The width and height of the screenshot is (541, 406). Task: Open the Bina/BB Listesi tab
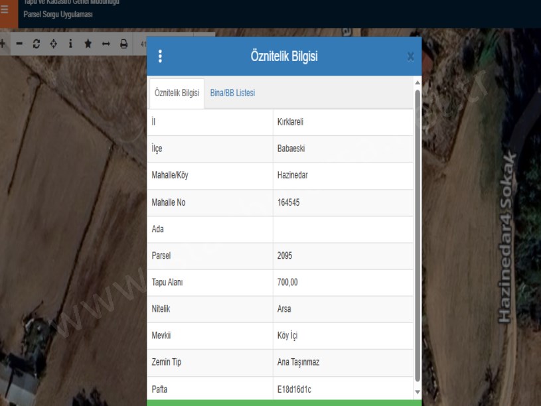pyautogui.click(x=232, y=93)
